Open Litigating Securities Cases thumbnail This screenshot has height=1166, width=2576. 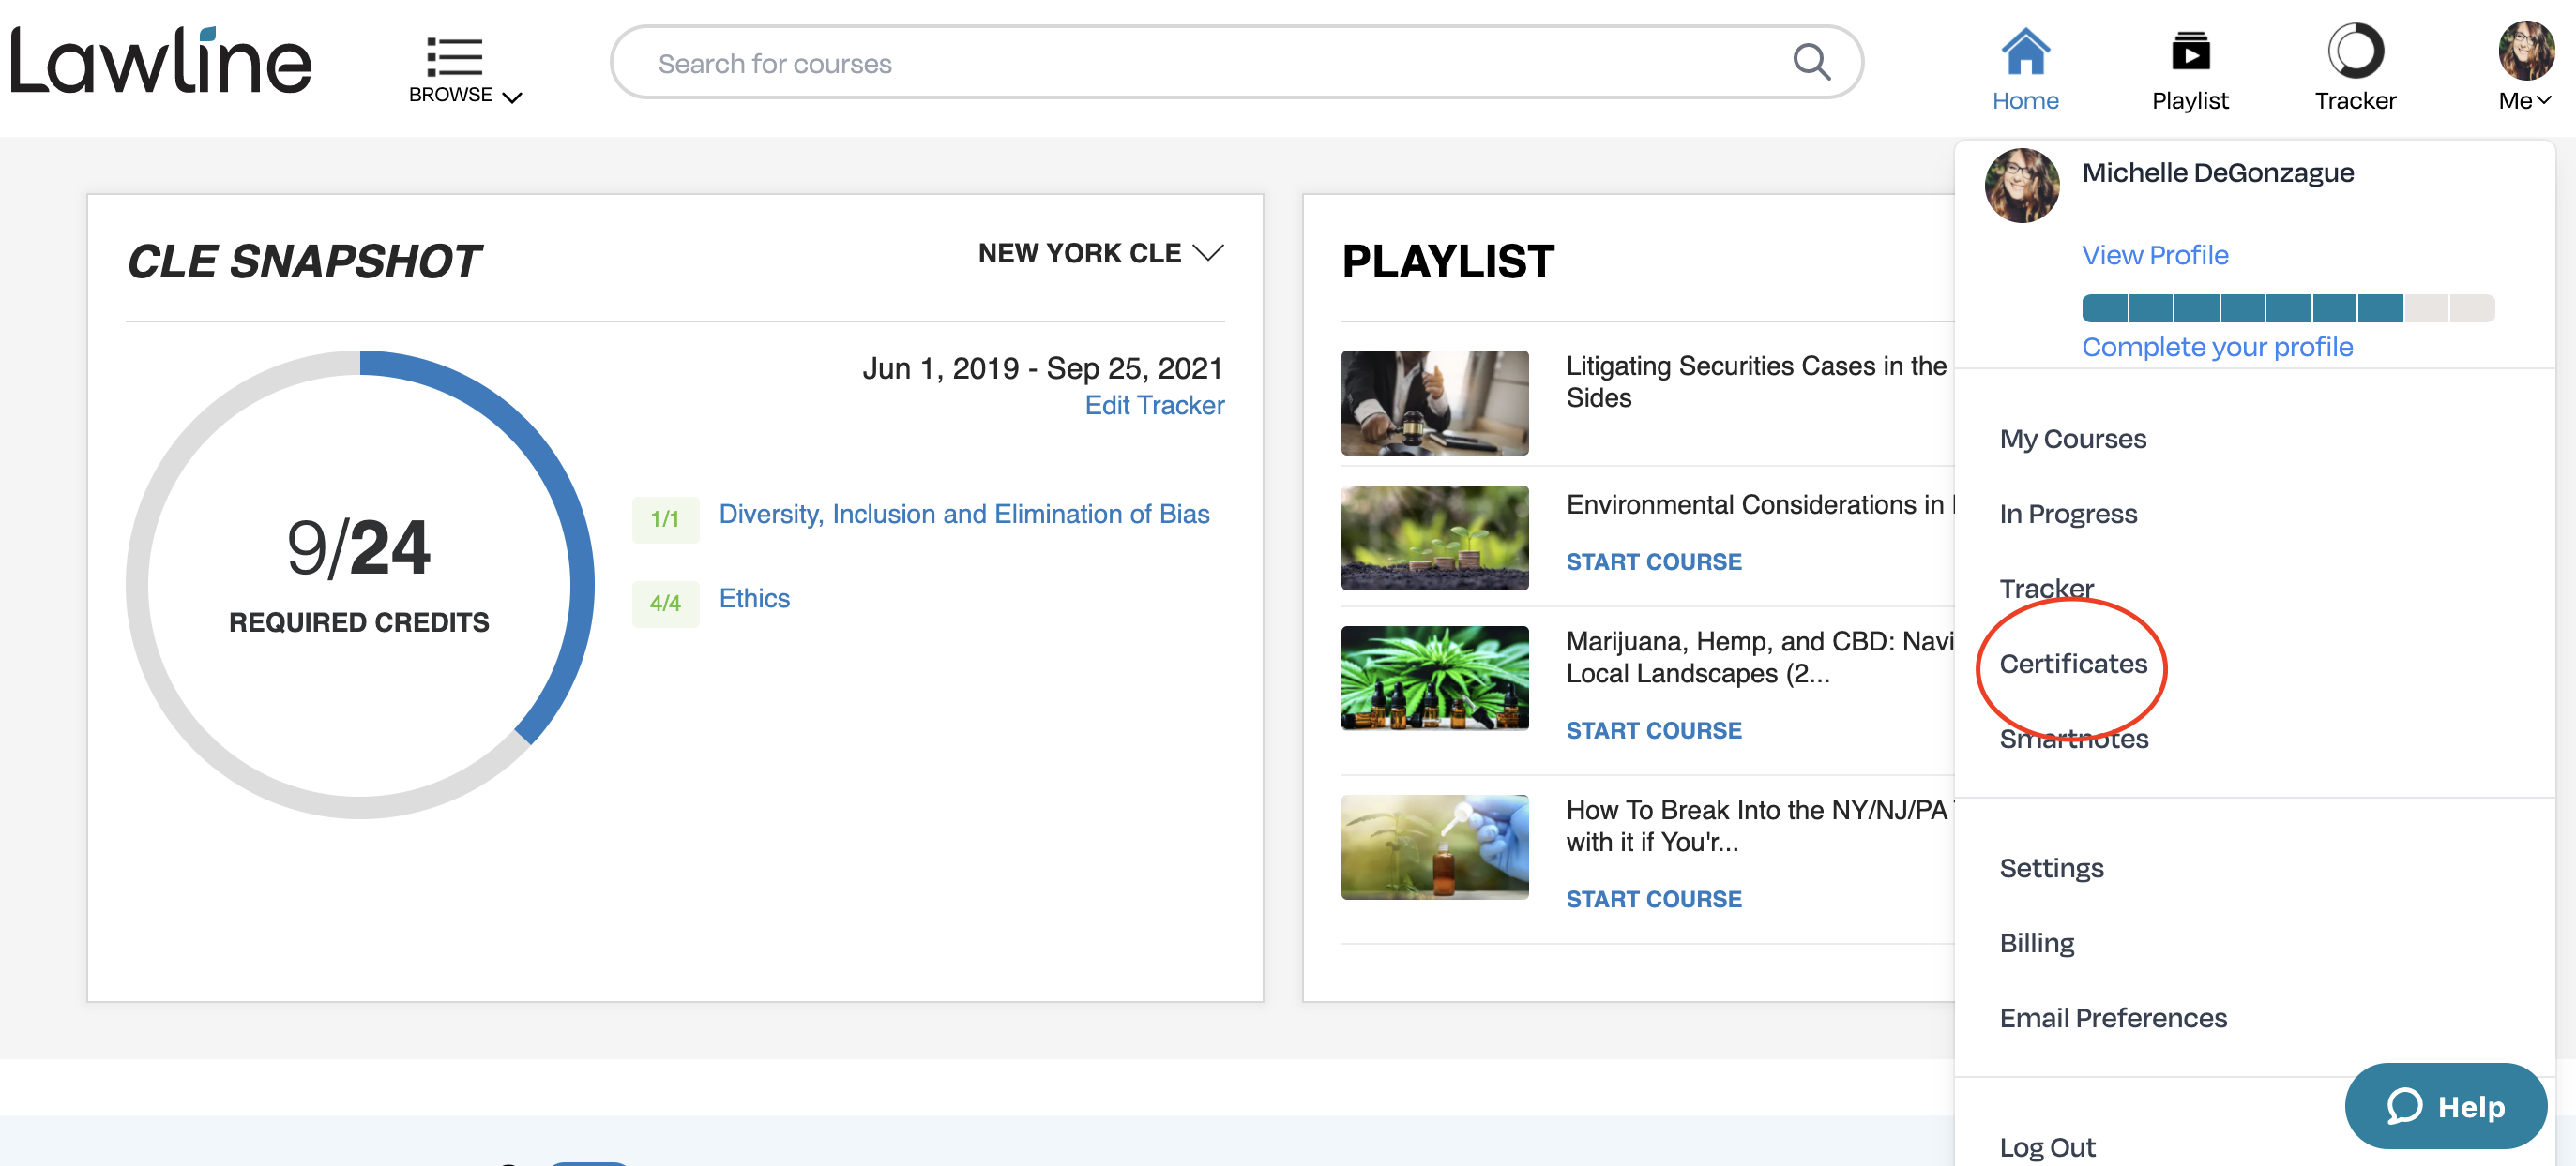point(1434,403)
